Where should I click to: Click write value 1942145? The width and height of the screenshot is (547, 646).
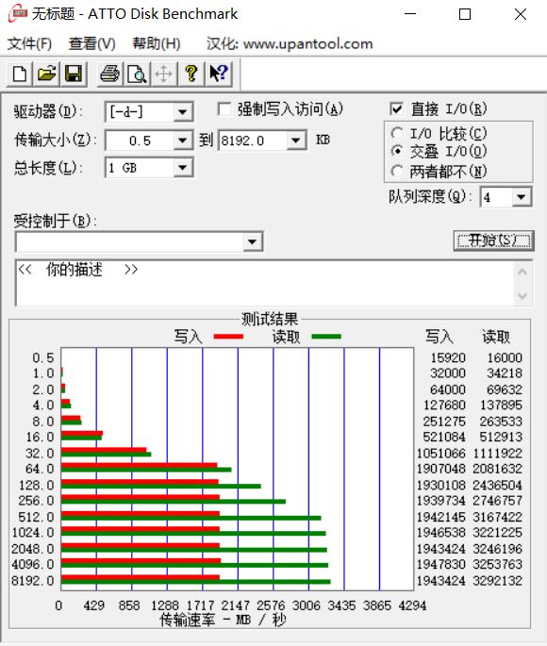pyautogui.click(x=441, y=517)
